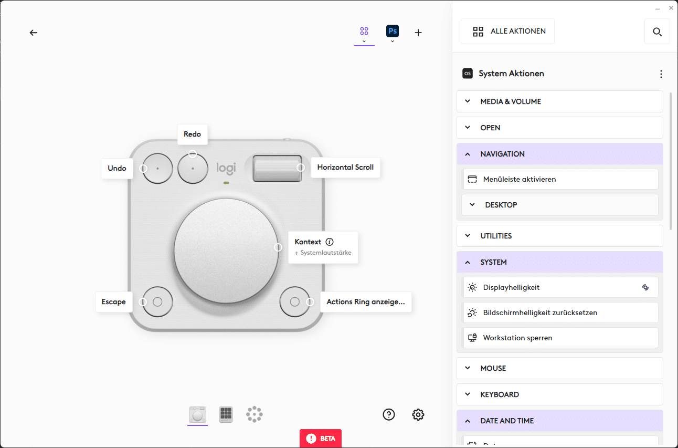
Task: Click the Kontext info icon
Action: click(x=330, y=242)
